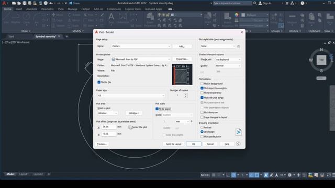This screenshot has width=335, height=188.
Task: Open the plot scale units mm dropdown
Action: coord(182,122)
